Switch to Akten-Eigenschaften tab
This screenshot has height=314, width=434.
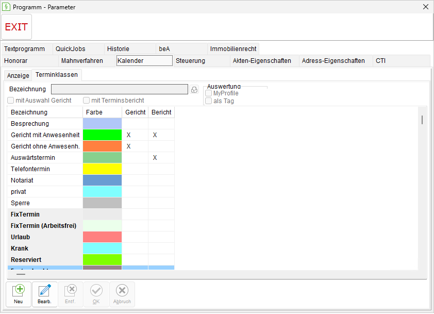click(x=264, y=61)
